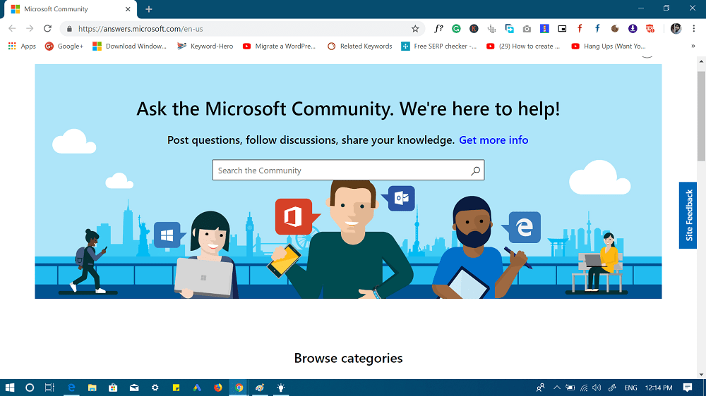
Task: Open the purple download extension icon
Action: coord(633,29)
